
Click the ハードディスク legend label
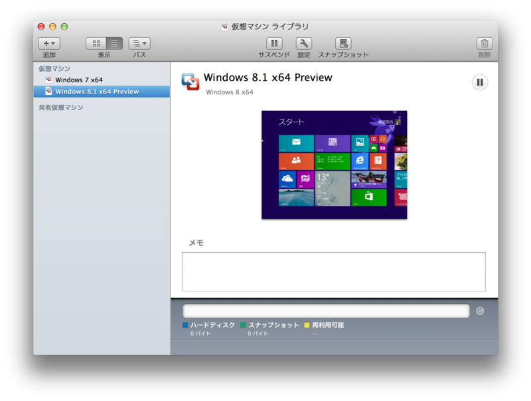tap(212, 325)
